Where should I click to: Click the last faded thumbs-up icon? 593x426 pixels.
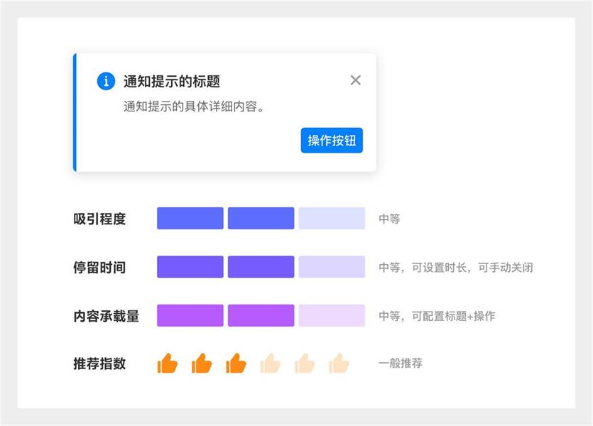(339, 364)
